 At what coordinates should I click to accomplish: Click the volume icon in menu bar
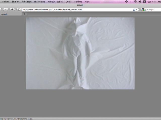pyautogui.click(x=140, y=1)
